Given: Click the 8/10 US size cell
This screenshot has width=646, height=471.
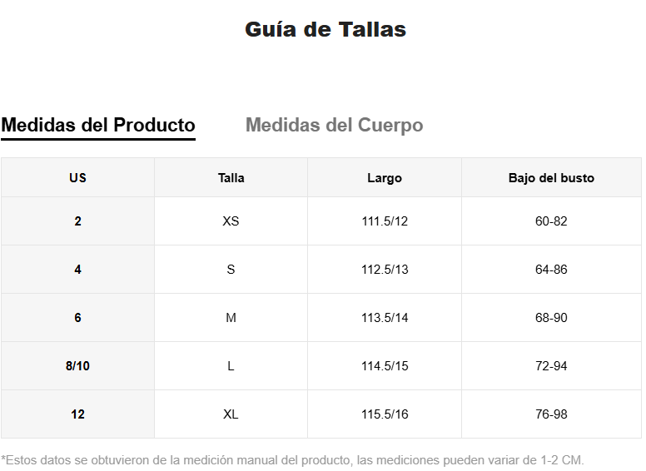Looking at the screenshot, I should [x=77, y=366].
